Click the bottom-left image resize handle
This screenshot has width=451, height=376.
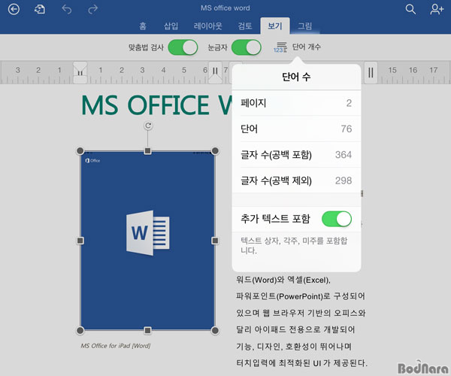click(80, 330)
